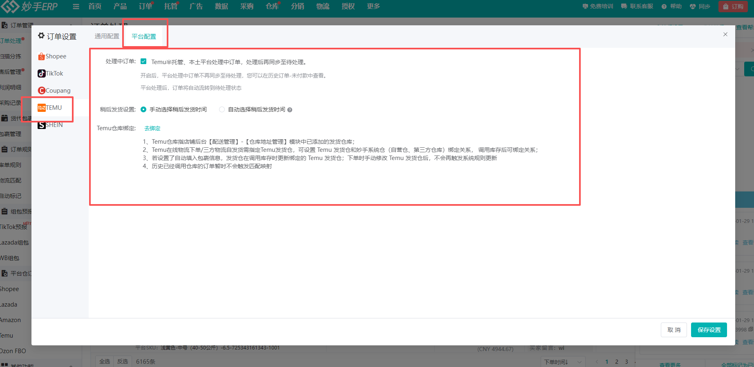Click 查看更多 link at bottom right
This screenshot has height=367, width=754.
(x=670, y=365)
